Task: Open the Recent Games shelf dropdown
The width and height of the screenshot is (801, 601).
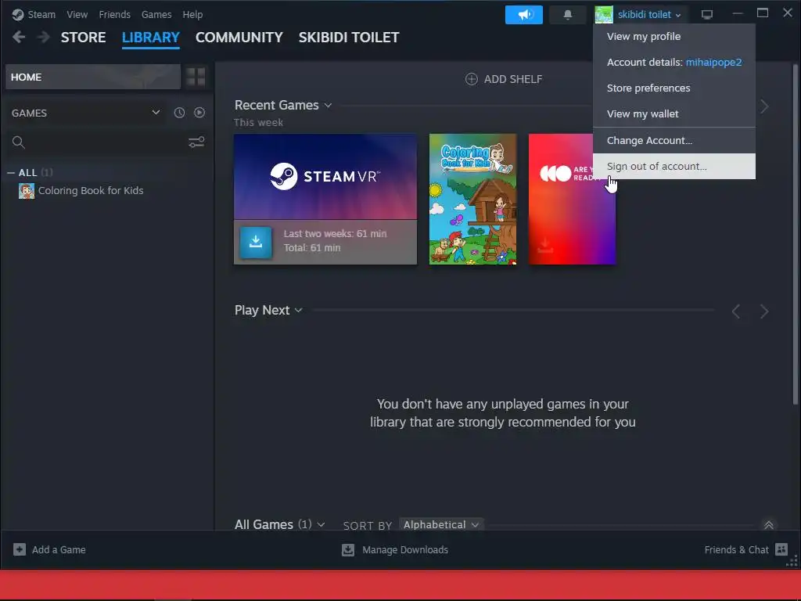Action: 328,106
